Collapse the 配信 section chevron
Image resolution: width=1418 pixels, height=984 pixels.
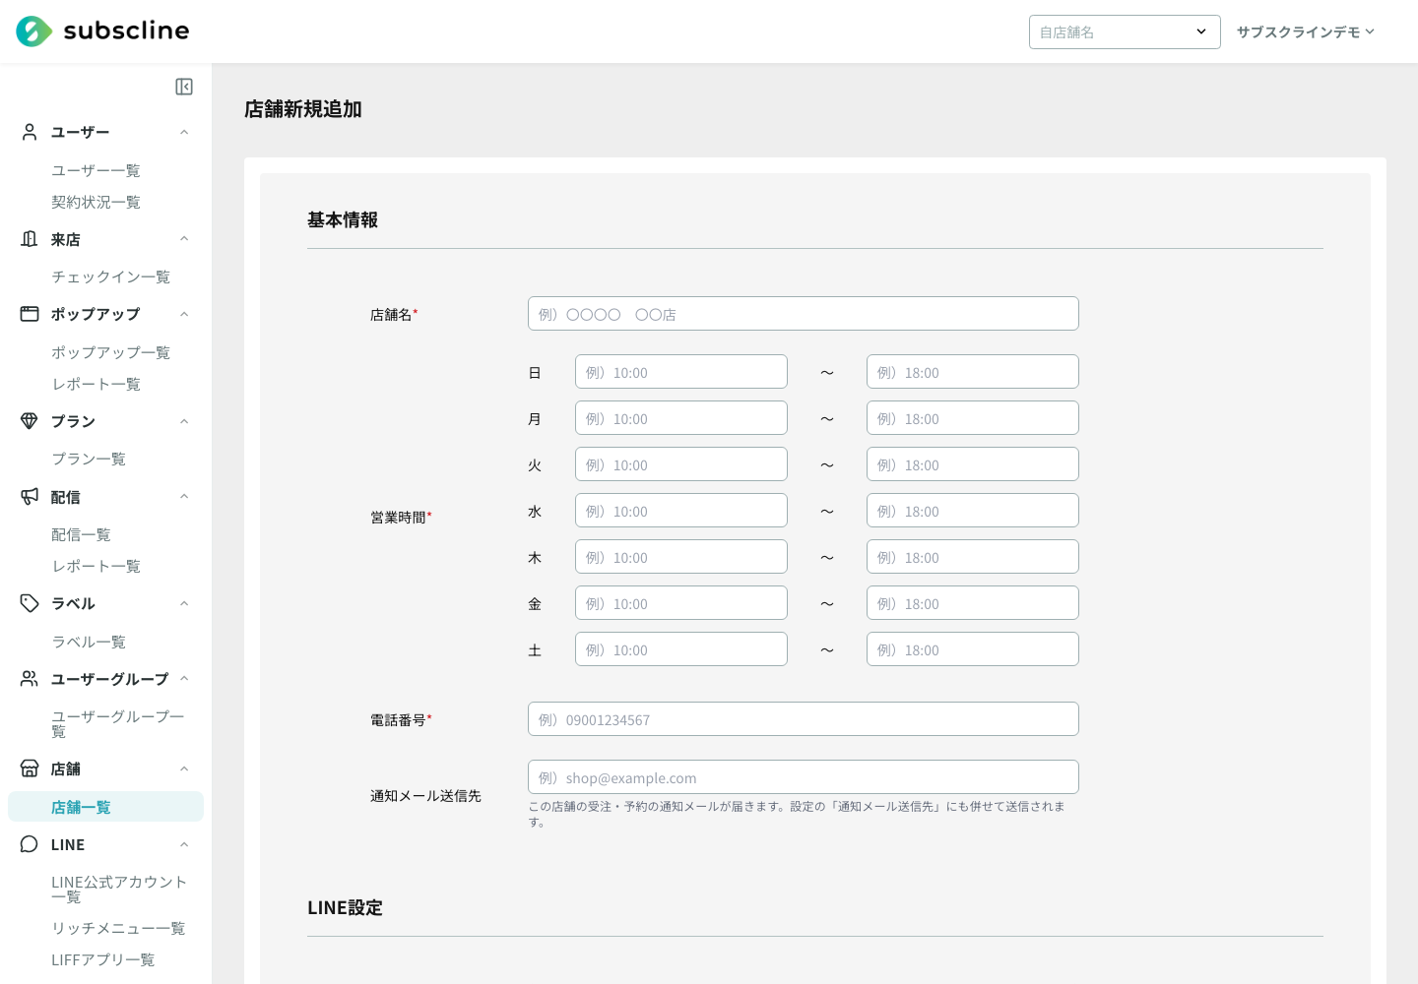pos(184,497)
